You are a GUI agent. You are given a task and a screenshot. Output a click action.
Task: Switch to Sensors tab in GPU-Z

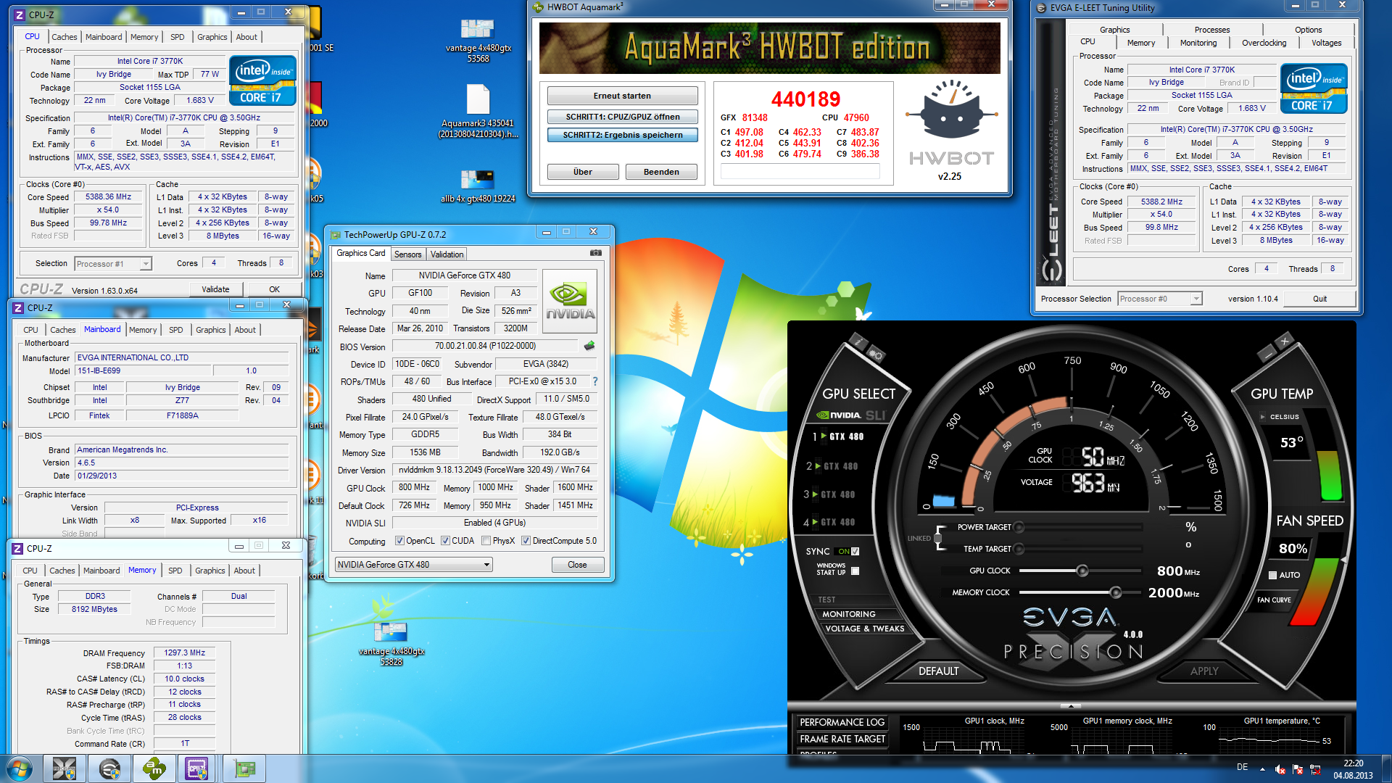pyautogui.click(x=407, y=254)
